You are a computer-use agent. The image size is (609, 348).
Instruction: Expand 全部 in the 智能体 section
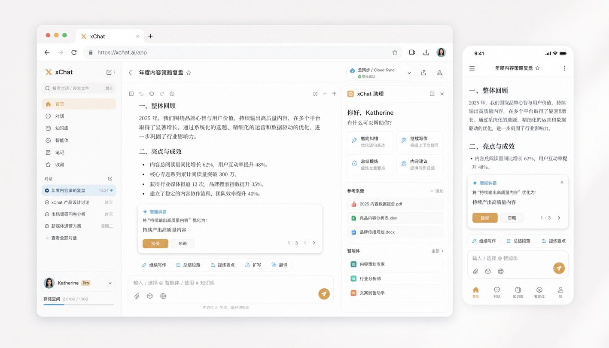click(x=438, y=251)
